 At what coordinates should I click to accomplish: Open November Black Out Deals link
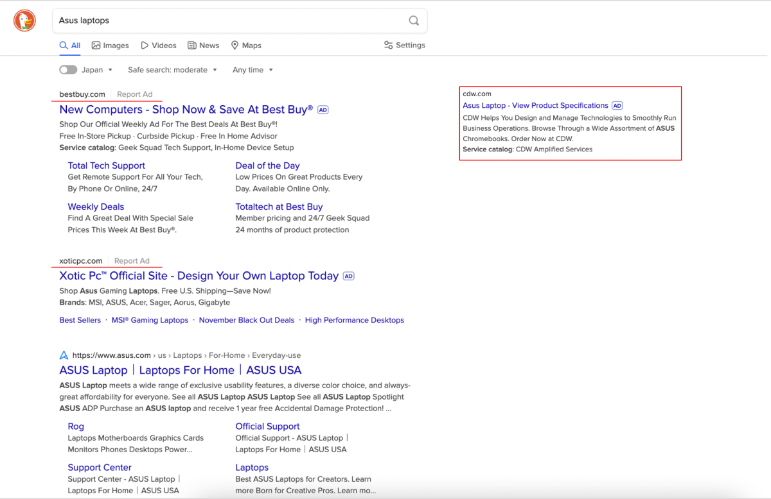coord(247,320)
